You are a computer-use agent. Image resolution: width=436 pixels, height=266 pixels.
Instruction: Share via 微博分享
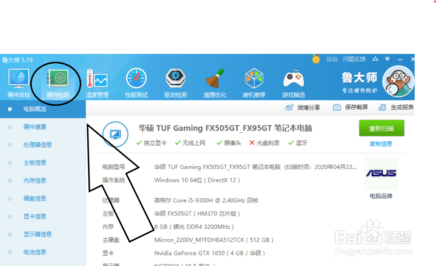coord(309,107)
